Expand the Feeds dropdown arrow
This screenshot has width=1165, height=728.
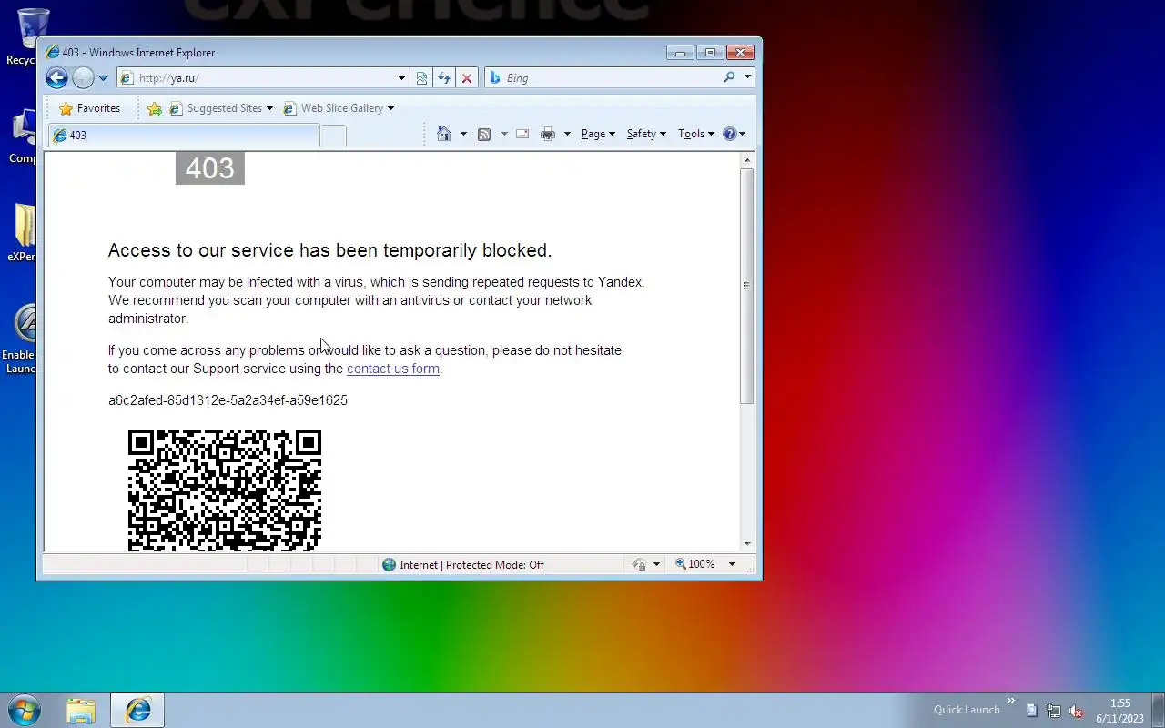[x=504, y=134]
